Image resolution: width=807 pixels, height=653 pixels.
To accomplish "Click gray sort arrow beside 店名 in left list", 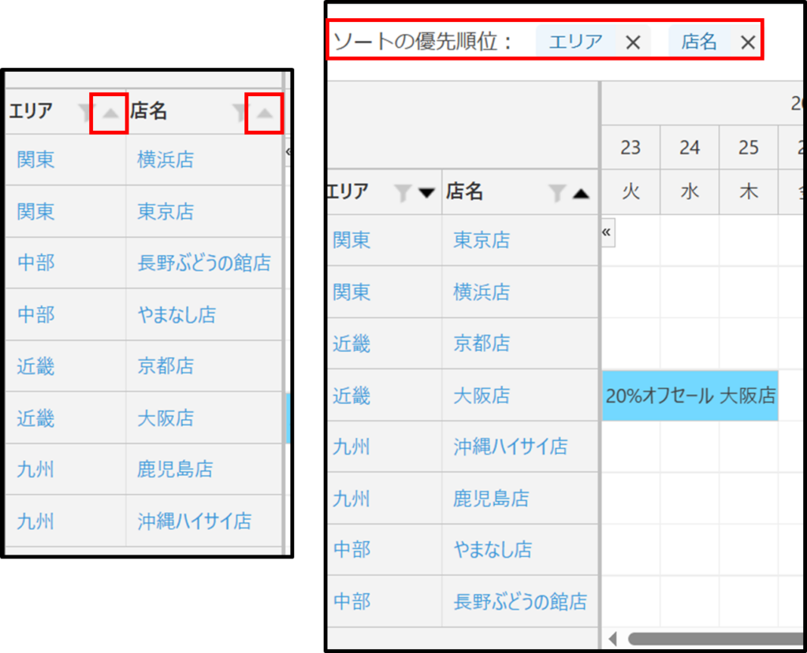I will [x=265, y=113].
